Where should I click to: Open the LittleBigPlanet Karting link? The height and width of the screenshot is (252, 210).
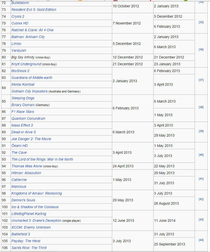point(29,214)
